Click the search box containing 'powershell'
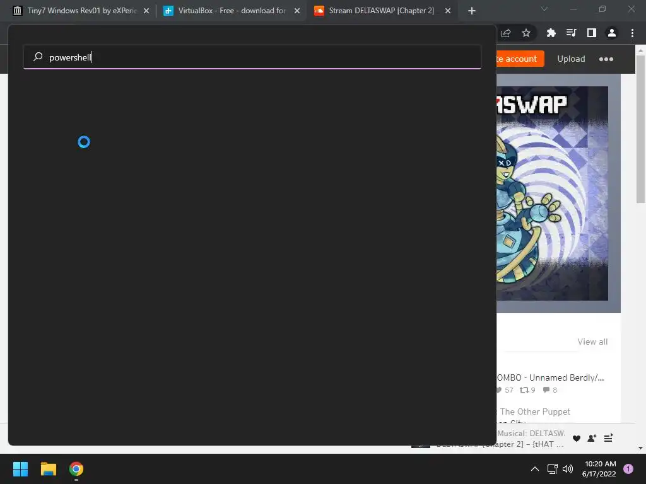646x484 pixels. click(252, 57)
